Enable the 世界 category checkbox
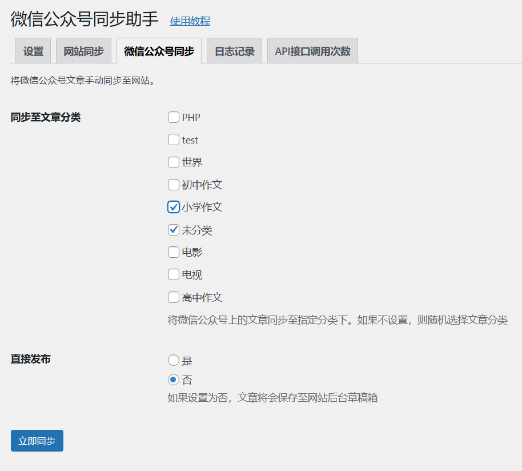The width and height of the screenshot is (522, 471). pyautogui.click(x=174, y=162)
